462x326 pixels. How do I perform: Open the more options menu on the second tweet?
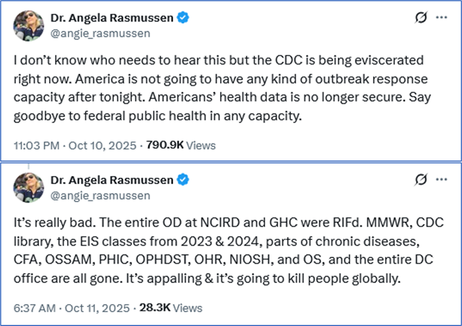click(441, 180)
